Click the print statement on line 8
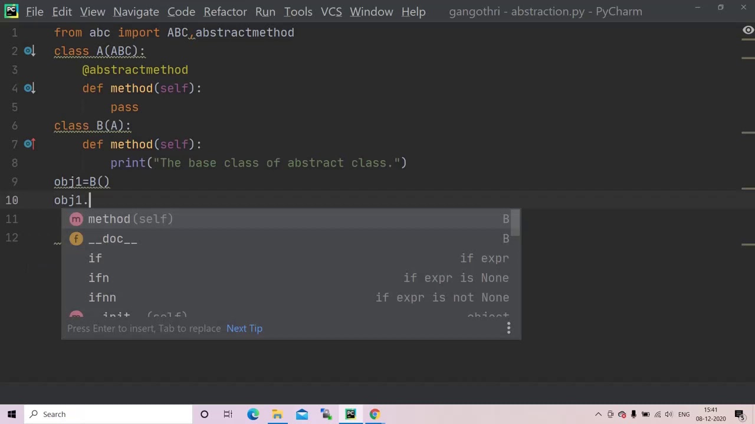 click(258, 163)
